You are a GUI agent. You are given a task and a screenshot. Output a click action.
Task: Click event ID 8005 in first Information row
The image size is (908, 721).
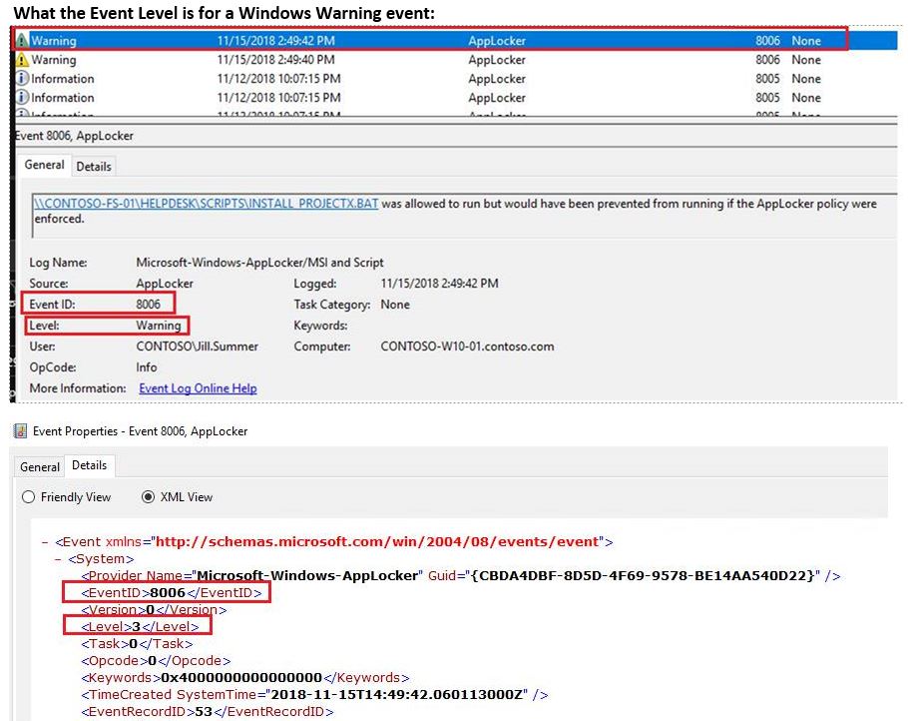767,78
